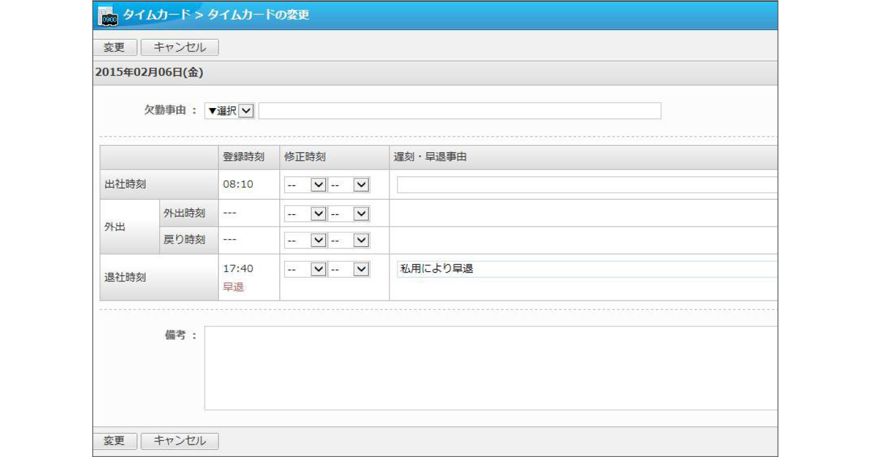Image resolution: width=871 pixels, height=457 pixels.
Task: Click the timecard clock icon in header
Action: [x=108, y=16]
